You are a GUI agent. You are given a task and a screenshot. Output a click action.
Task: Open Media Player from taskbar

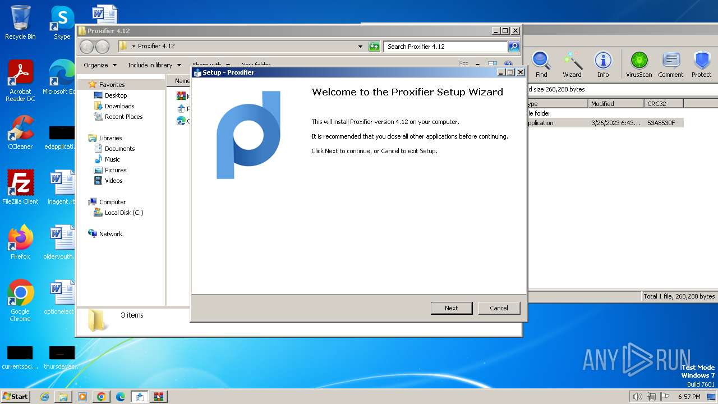82,397
